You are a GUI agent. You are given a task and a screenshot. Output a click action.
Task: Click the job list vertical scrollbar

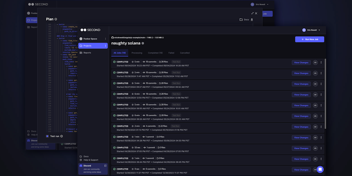click(325, 93)
